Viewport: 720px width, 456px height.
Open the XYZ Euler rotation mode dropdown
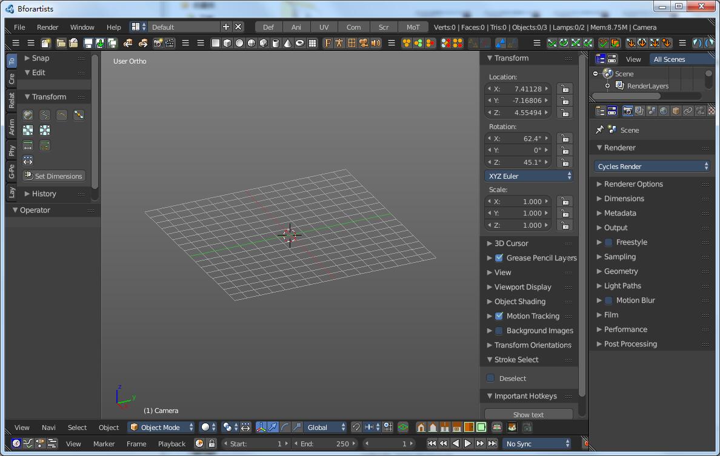tap(529, 176)
